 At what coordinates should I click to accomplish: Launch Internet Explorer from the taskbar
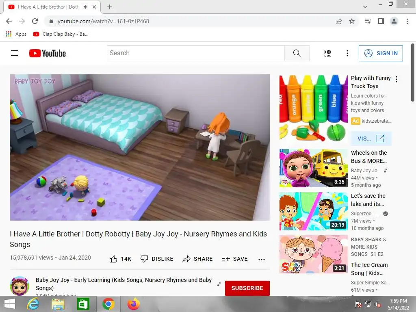coord(33,304)
